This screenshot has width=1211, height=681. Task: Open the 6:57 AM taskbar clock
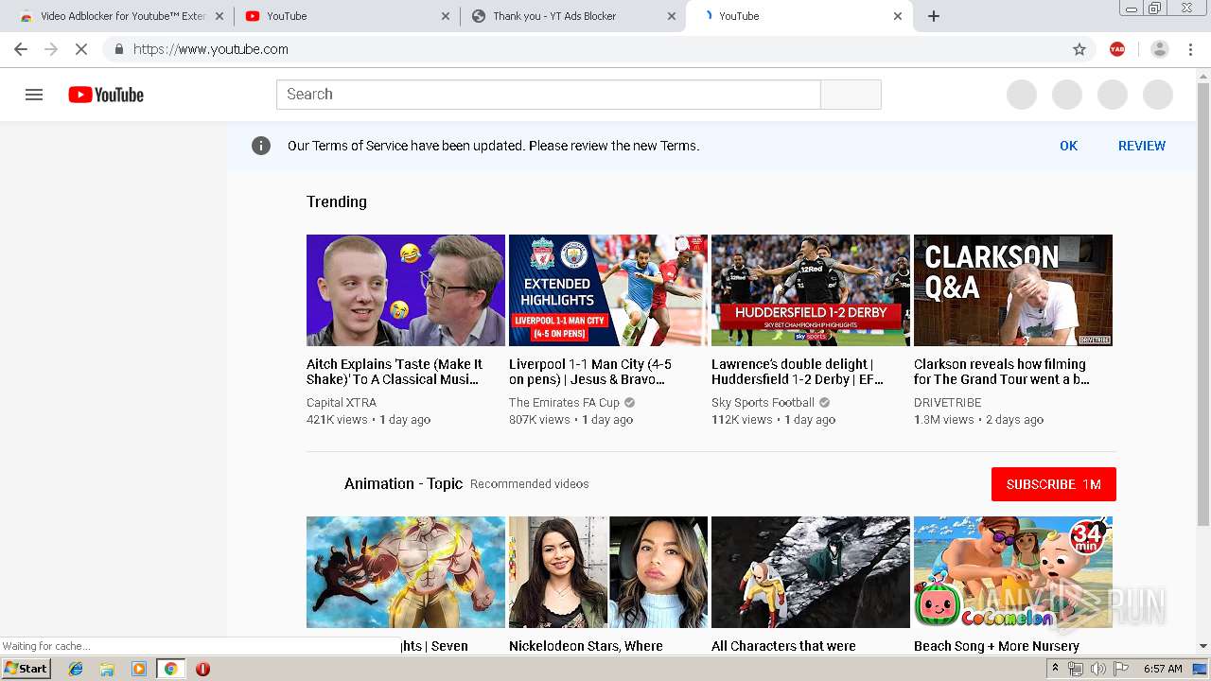1164,669
